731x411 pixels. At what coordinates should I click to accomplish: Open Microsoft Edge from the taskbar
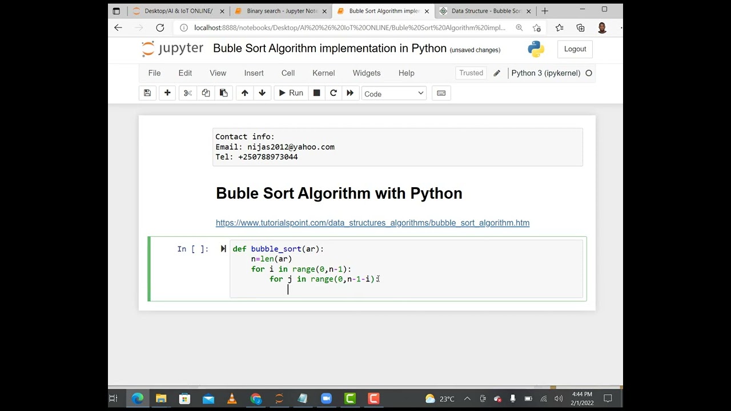137,398
